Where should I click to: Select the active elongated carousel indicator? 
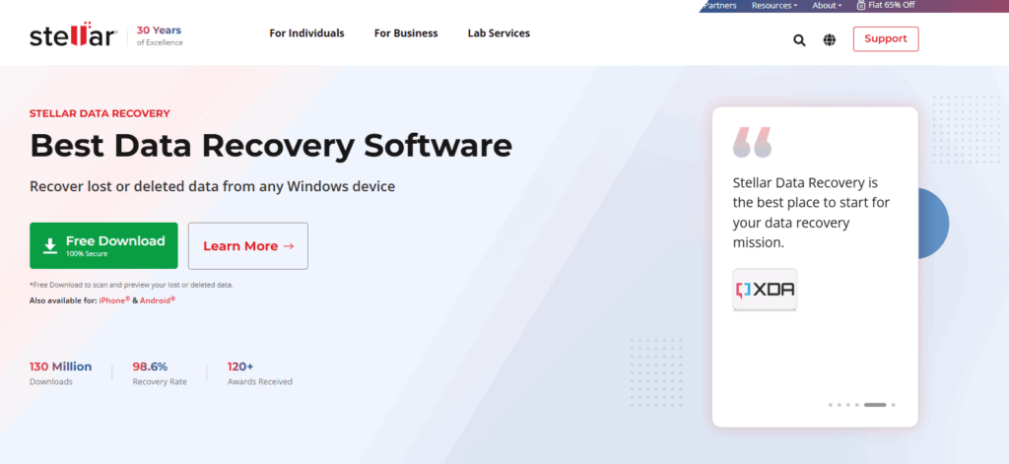coord(875,405)
